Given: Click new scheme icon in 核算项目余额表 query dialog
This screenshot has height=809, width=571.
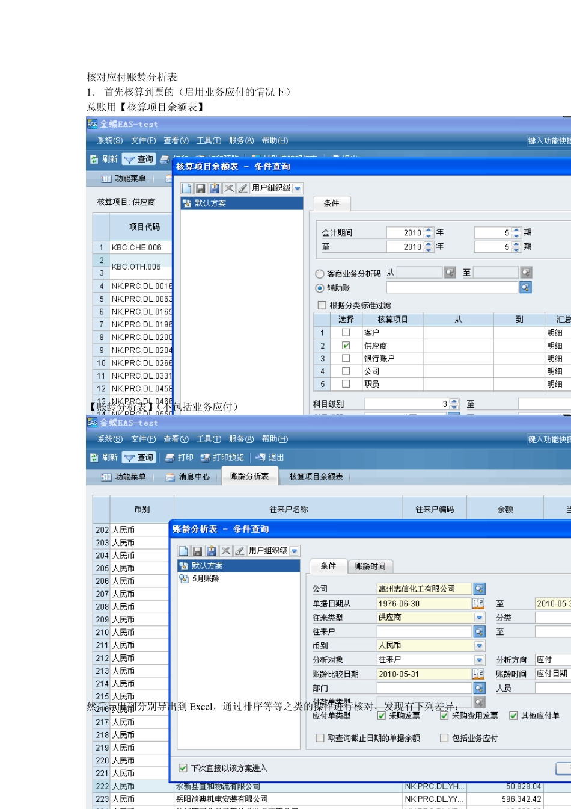Looking at the screenshot, I should 186,188.
